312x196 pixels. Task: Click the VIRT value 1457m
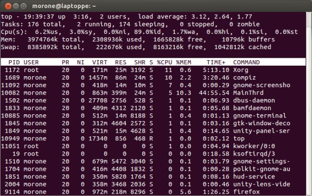pyautogui.click(x=98, y=78)
